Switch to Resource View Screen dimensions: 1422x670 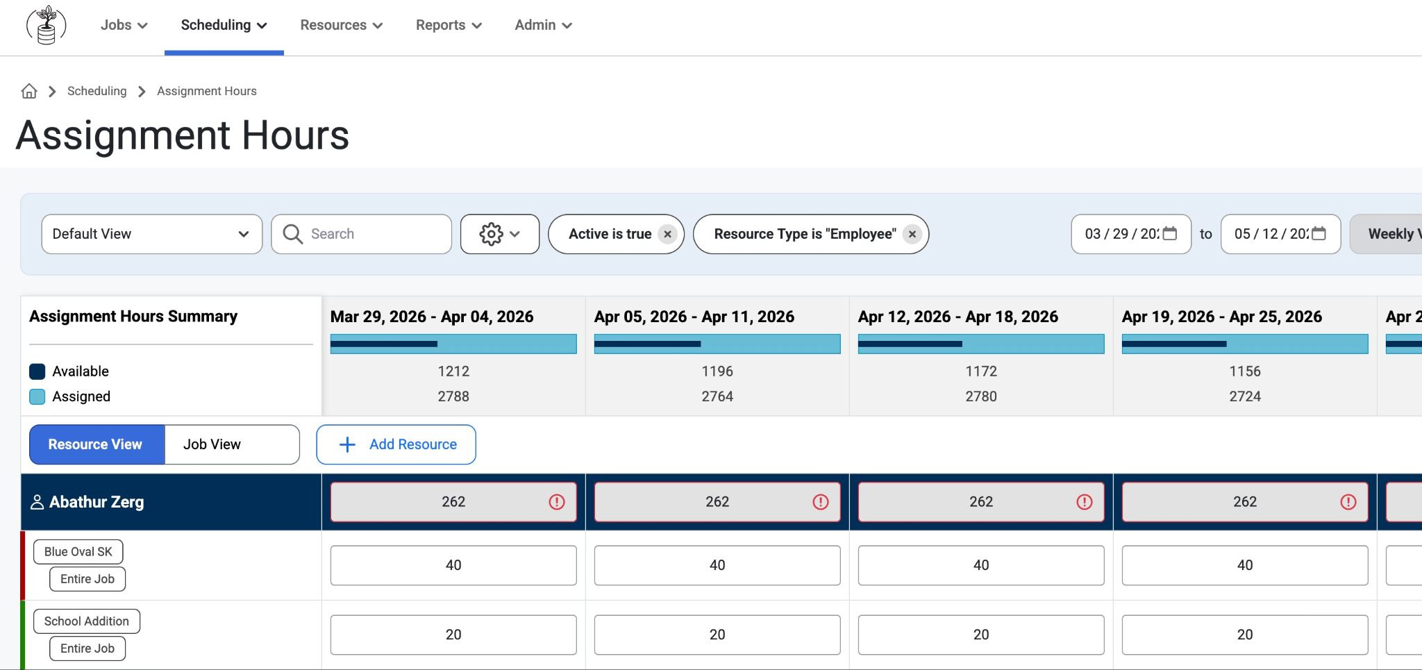[x=97, y=444]
